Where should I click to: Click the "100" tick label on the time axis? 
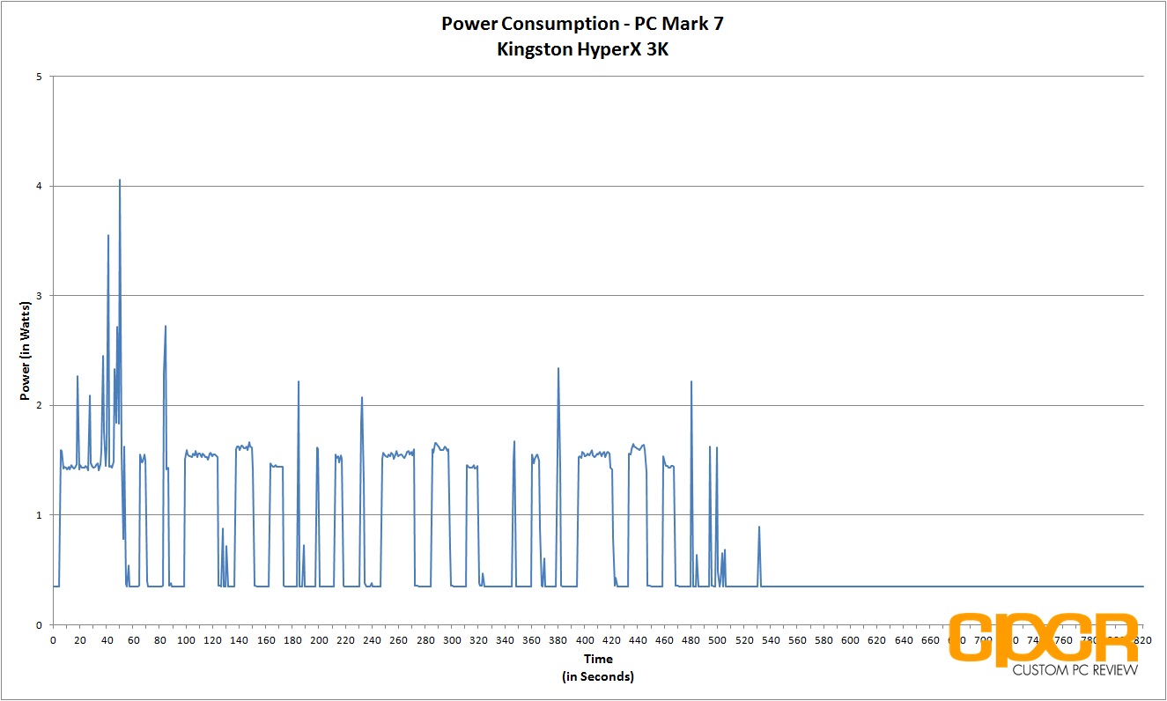pyautogui.click(x=186, y=640)
